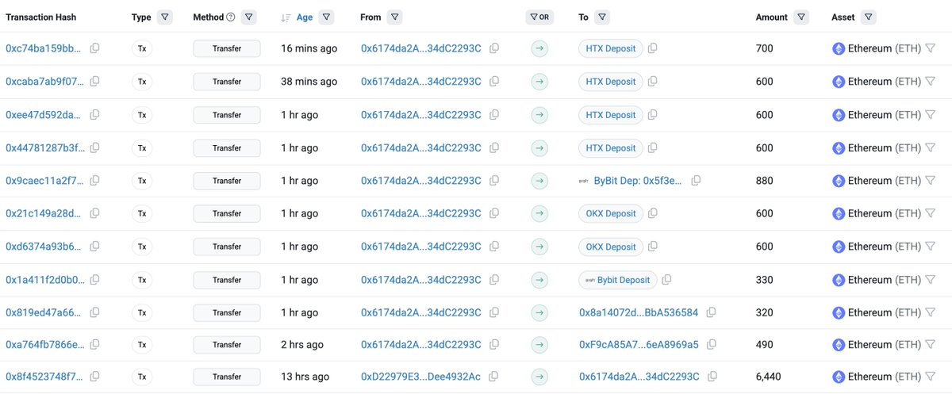This screenshot has height=394, width=952.
Task: Open transaction 0xc74ba159bb
Action: pyautogui.click(x=44, y=48)
